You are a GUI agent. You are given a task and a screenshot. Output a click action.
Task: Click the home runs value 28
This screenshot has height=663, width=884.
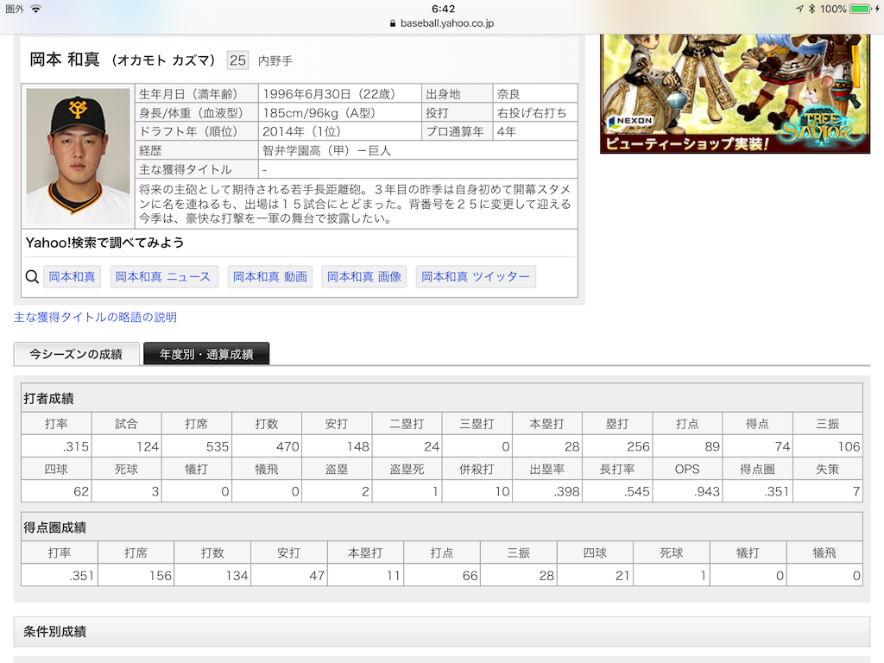pyautogui.click(x=572, y=446)
